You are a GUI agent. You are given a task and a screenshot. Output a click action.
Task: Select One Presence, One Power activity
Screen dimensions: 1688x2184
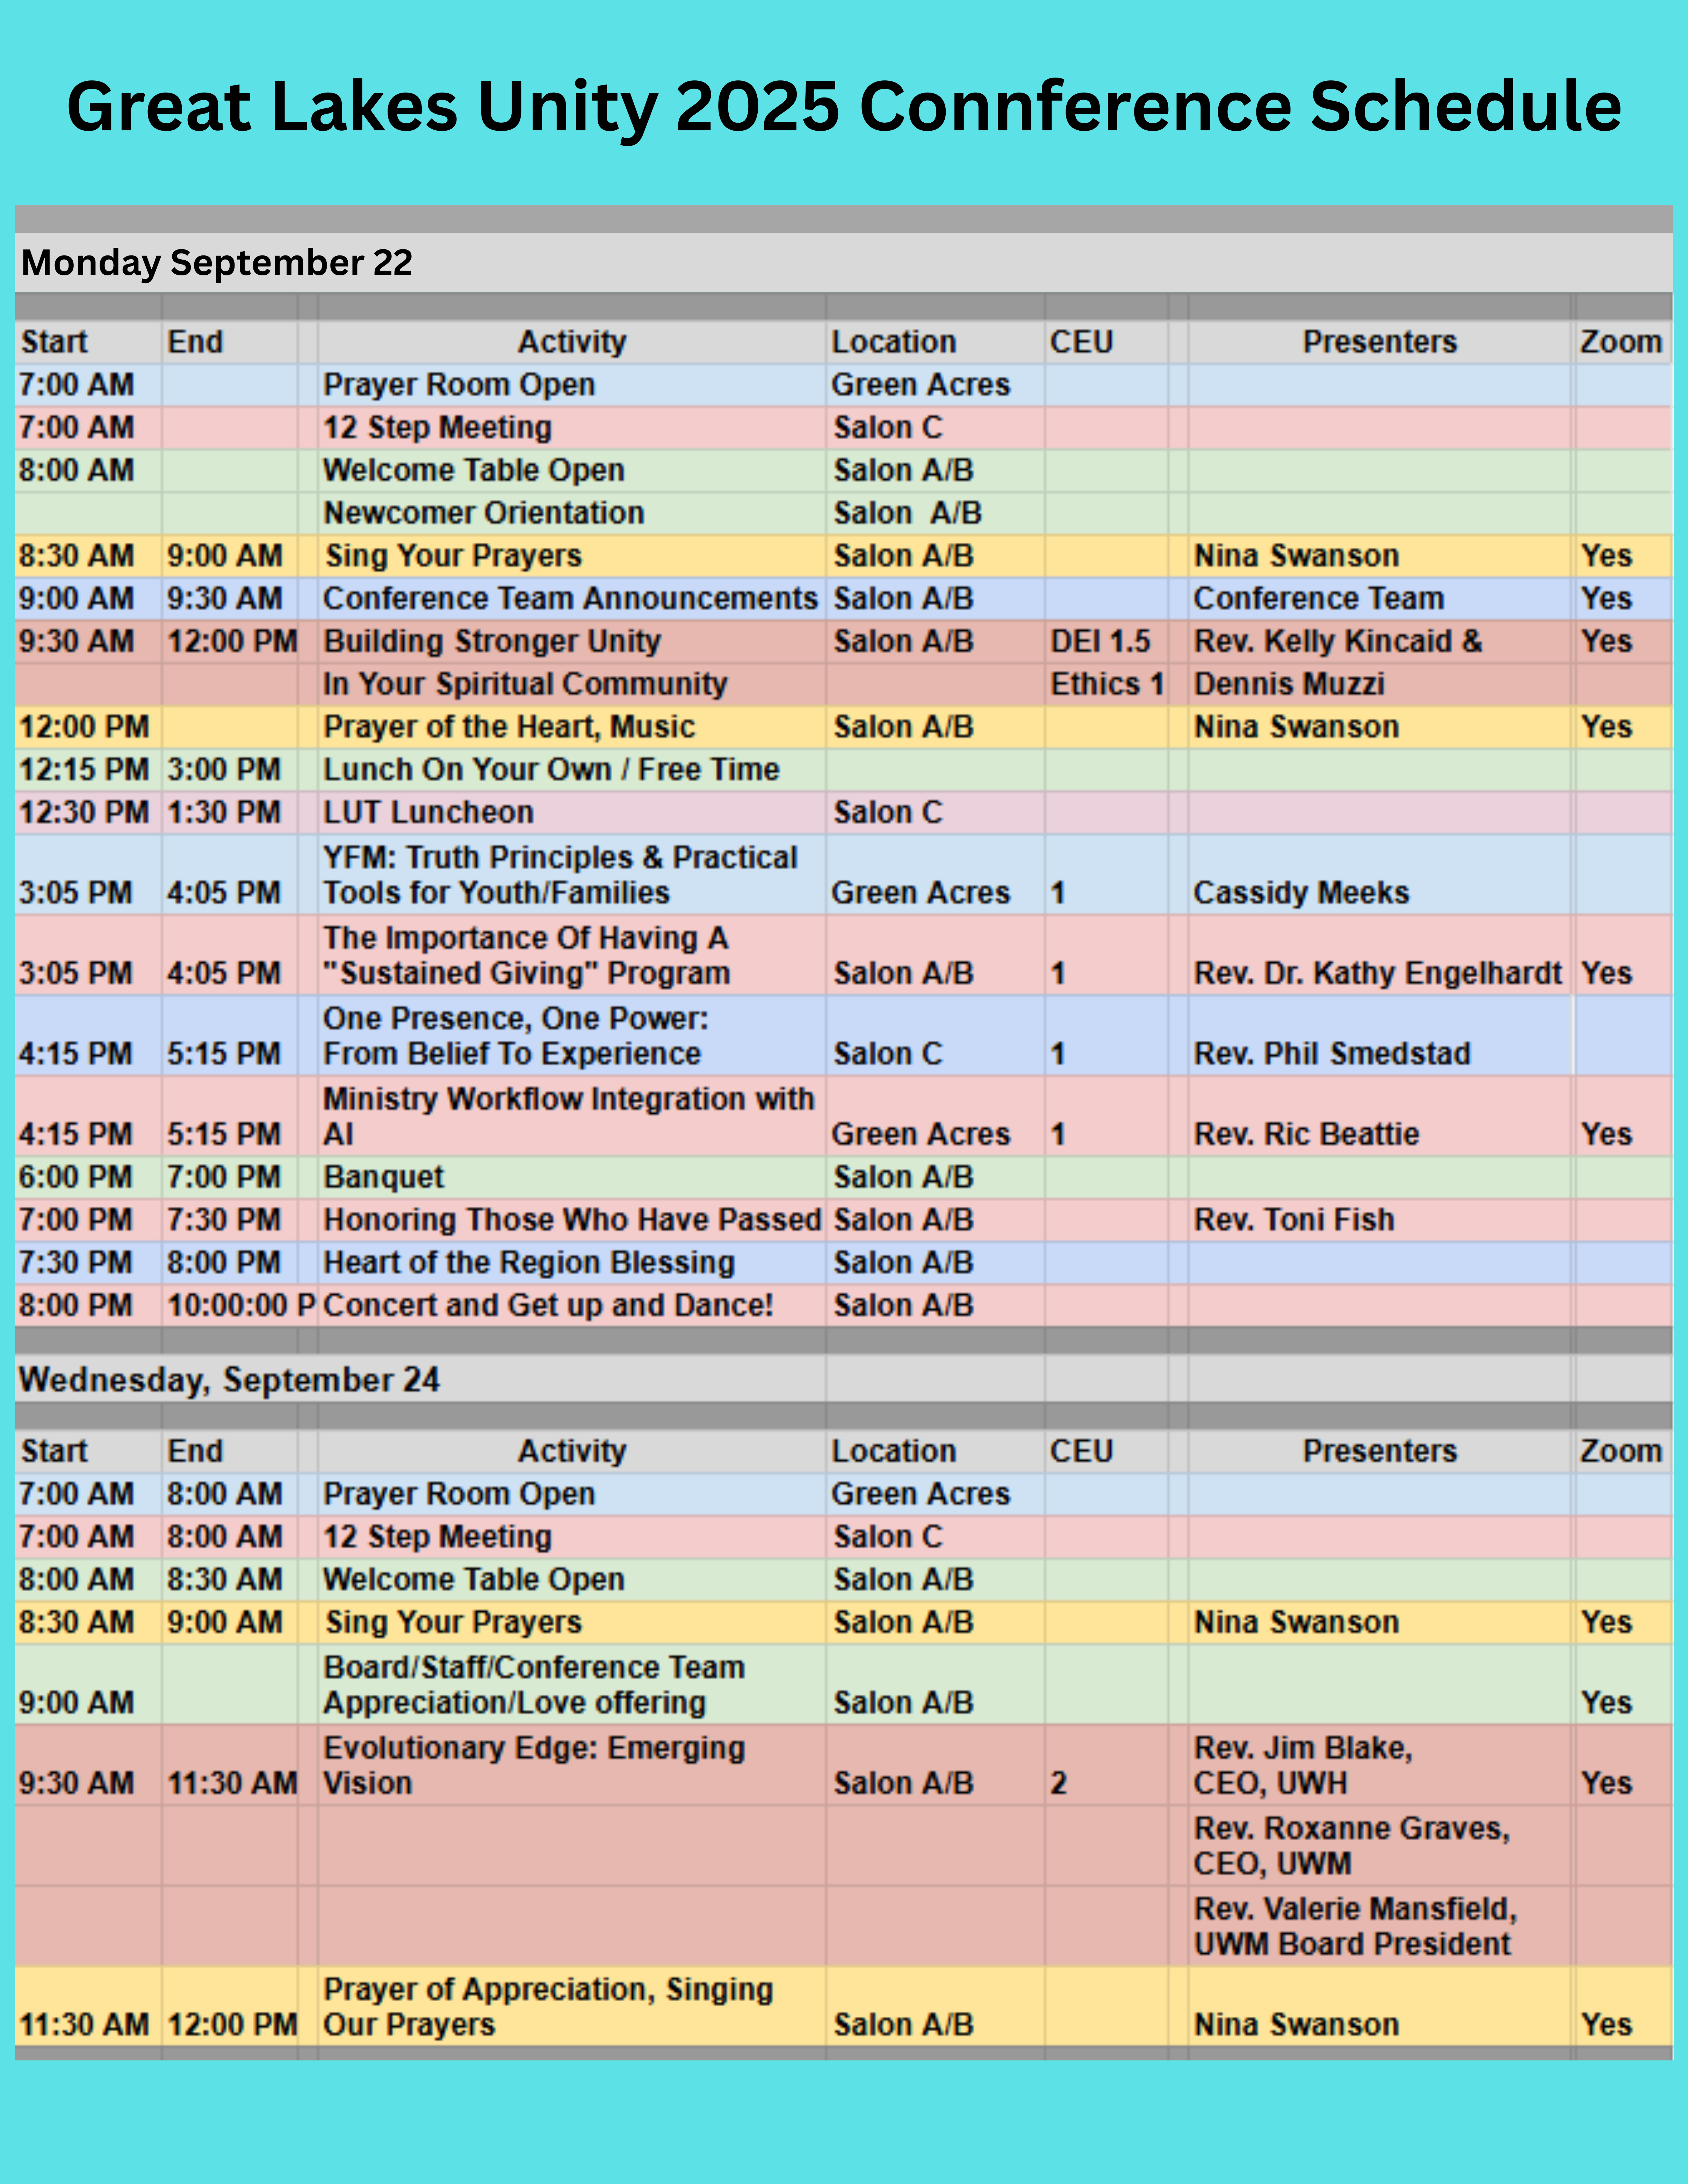point(516,1036)
